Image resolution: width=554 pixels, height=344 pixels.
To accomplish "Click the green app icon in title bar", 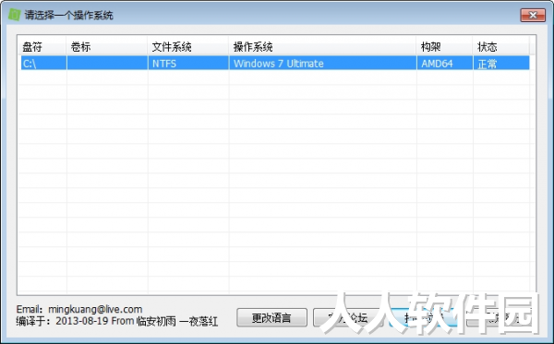I will (14, 15).
